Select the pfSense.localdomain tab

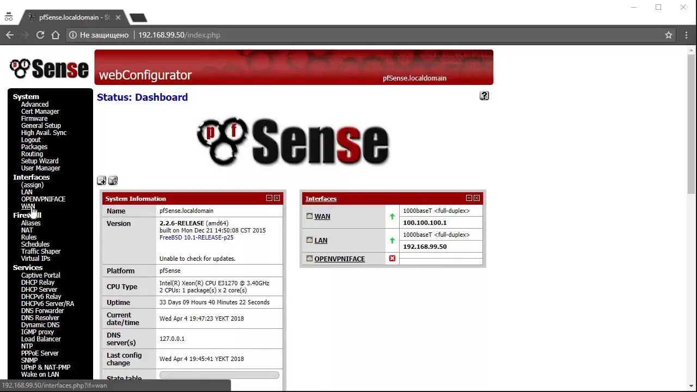pos(74,17)
